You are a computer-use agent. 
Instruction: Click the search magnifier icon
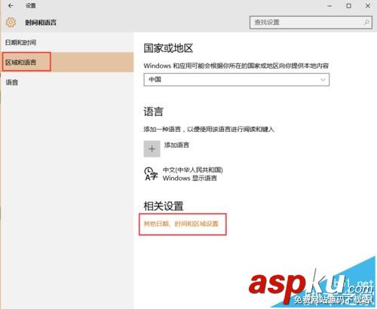(x=366, y=23)
